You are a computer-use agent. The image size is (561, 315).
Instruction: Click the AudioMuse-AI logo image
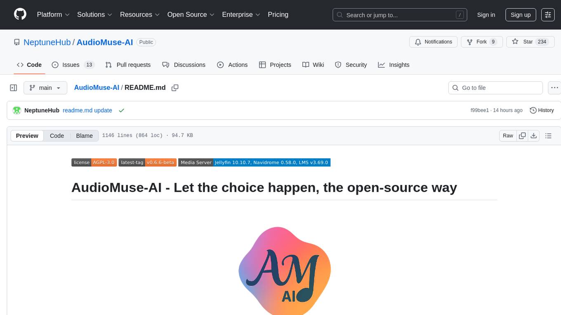(285, 270)
